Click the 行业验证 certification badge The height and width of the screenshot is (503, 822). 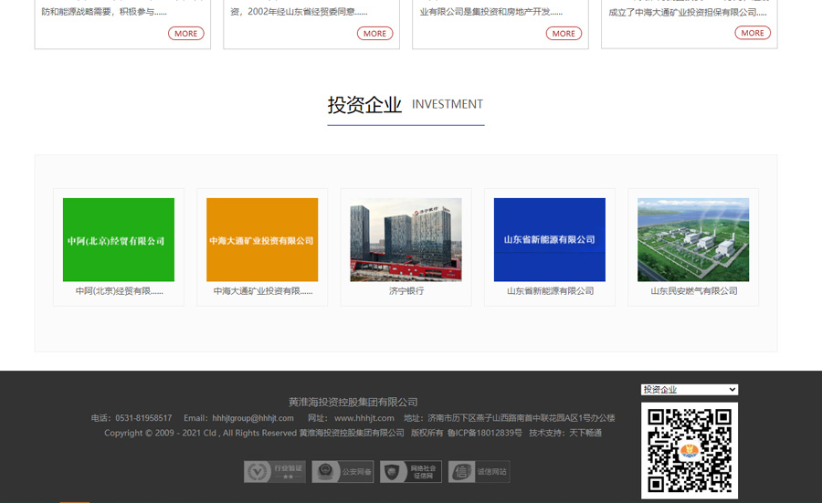tap(274, 471)
